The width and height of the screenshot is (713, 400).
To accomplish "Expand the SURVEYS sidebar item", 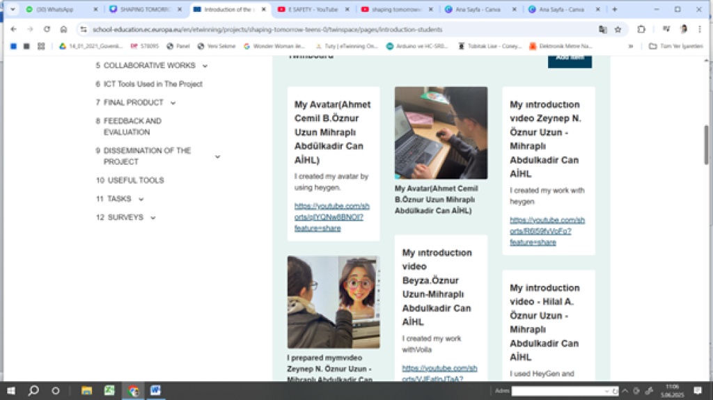I will click(x=152, y=218).
